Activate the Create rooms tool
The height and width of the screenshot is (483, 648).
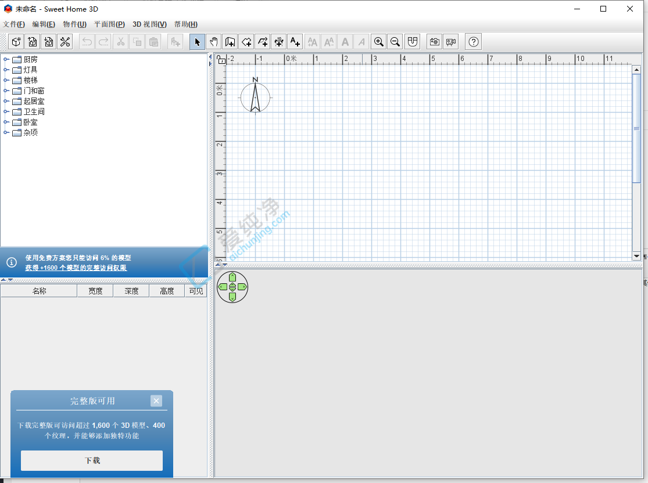pyautogui.click(x=246, y=42)
